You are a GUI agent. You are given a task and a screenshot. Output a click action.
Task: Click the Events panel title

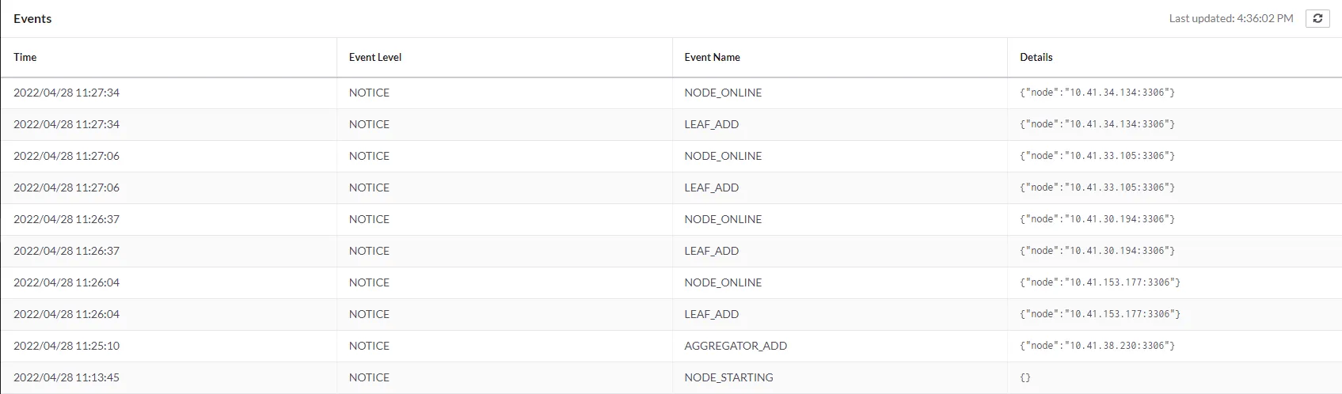(x=32, y=18)
